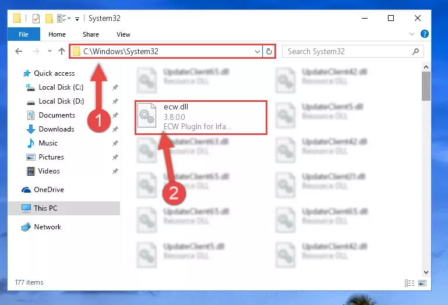
Task: Open Customize Quick Access Toolbar dropdown
Action: (77, 19)
